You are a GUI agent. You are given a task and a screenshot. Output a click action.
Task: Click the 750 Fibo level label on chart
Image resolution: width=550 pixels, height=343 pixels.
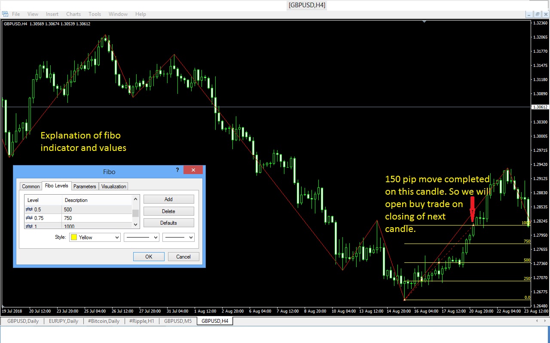click(527, 241)
